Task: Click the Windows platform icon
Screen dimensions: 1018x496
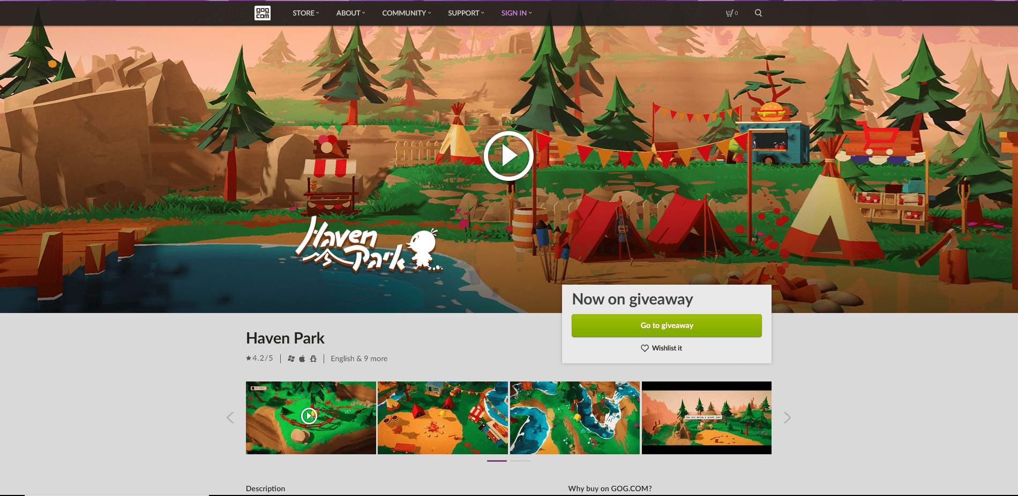Action: (291, 358)
